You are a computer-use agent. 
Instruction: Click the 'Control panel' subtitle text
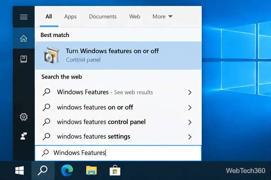click(x=83, y=60)
